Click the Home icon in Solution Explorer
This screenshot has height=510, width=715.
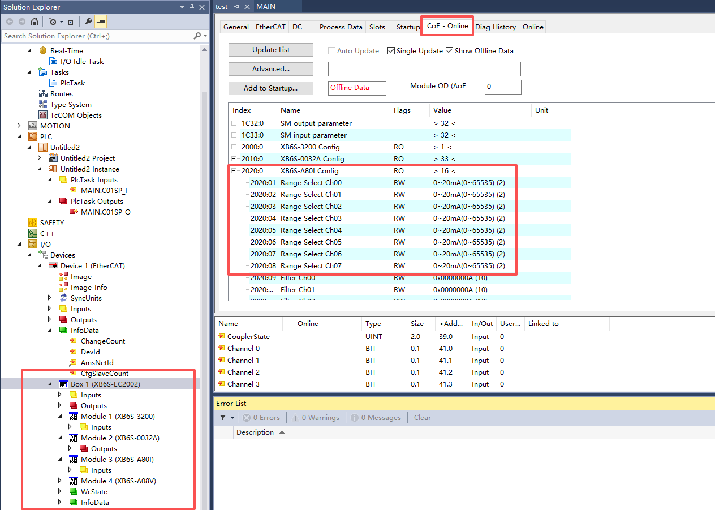click(35, 22)
